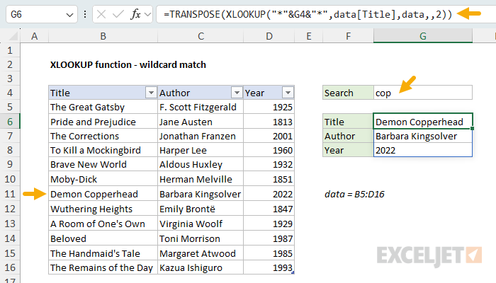Viewport: 496px width, 283px height.
Task: Select row 1 header
Action: click(10, 50)
